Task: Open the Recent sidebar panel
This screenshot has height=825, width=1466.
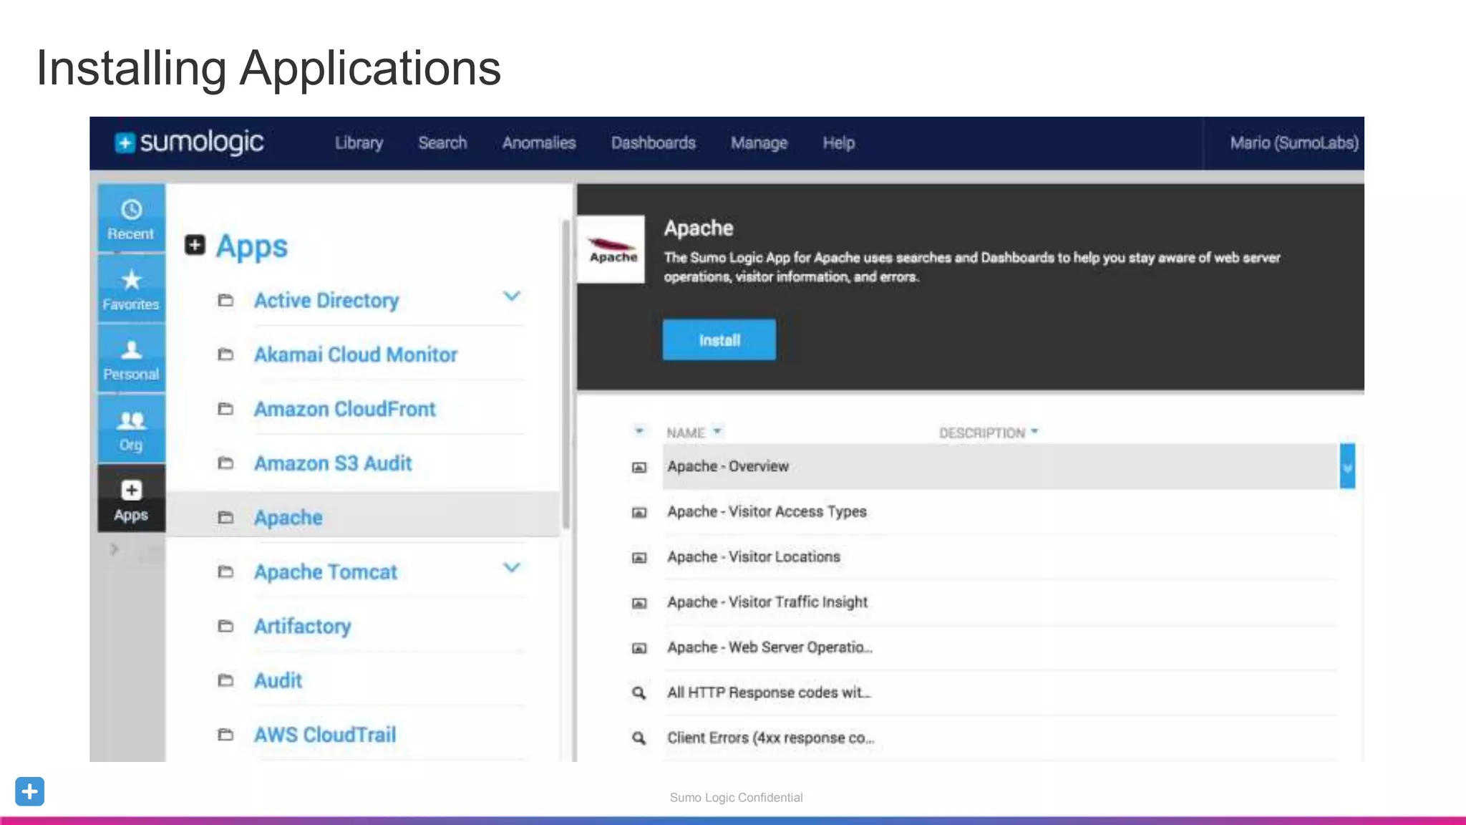Action: pos(131,218)
